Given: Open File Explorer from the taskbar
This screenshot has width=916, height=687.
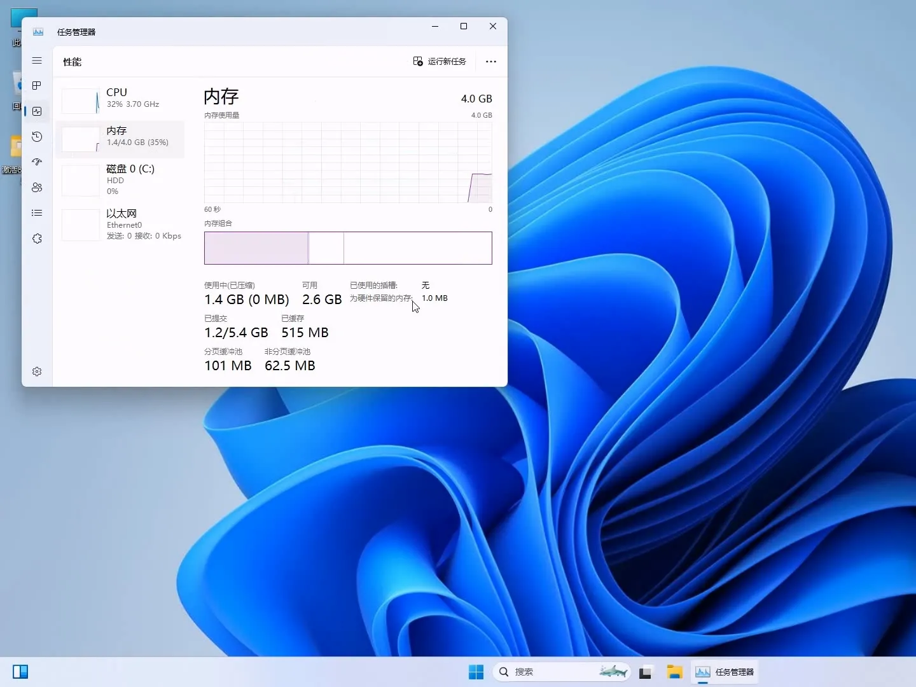Looking at the screenshot, I should click(x=674, y=672).
